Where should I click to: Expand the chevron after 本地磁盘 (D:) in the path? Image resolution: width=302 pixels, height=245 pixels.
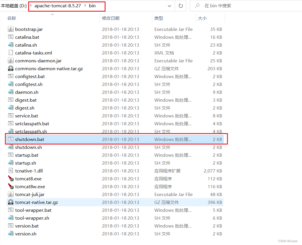[x=31, y=6]
